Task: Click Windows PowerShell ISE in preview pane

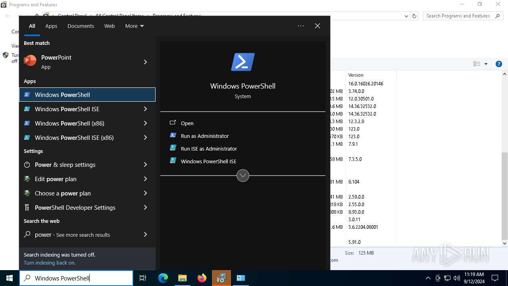Action: 243,161
